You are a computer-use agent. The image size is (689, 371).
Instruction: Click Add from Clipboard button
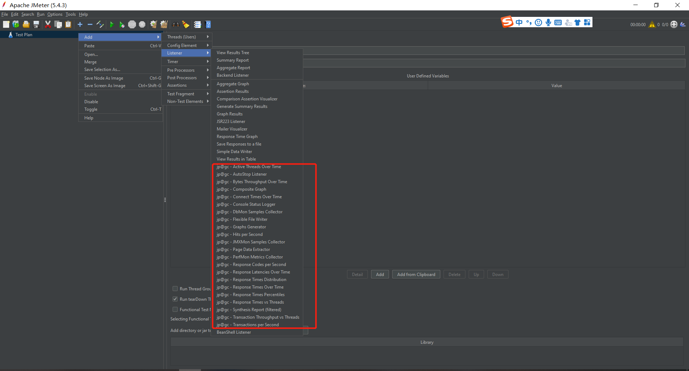416,275
